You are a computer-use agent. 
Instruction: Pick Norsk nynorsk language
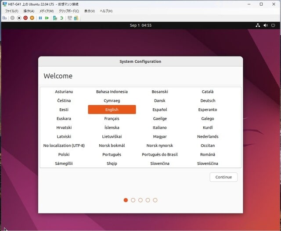160,146
